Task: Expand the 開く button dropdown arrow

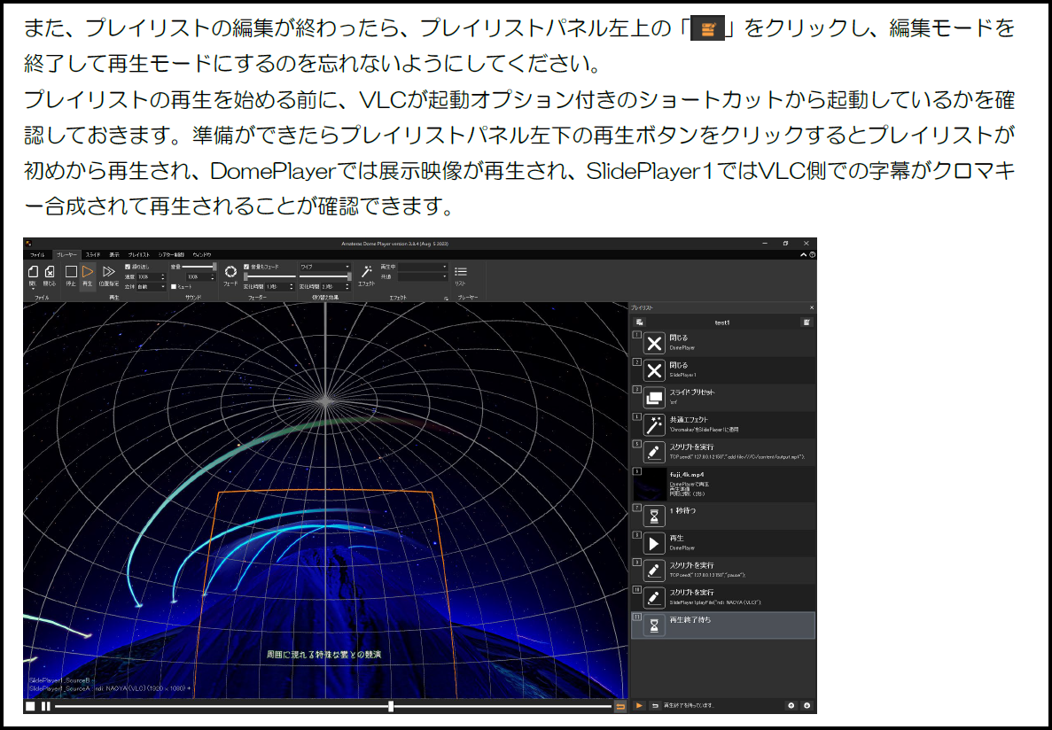Action: (33, 289)
